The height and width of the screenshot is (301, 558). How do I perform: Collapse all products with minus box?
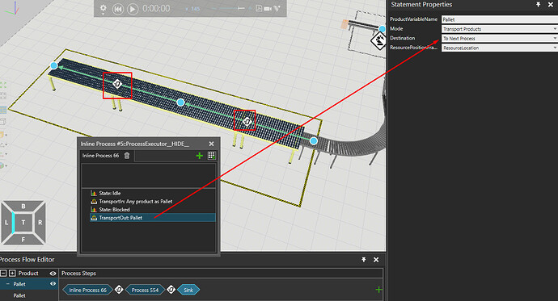coord(3,274)
